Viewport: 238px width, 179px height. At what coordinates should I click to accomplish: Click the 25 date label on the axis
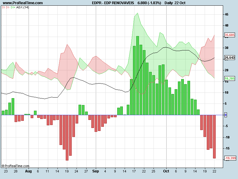coord(154,171)
